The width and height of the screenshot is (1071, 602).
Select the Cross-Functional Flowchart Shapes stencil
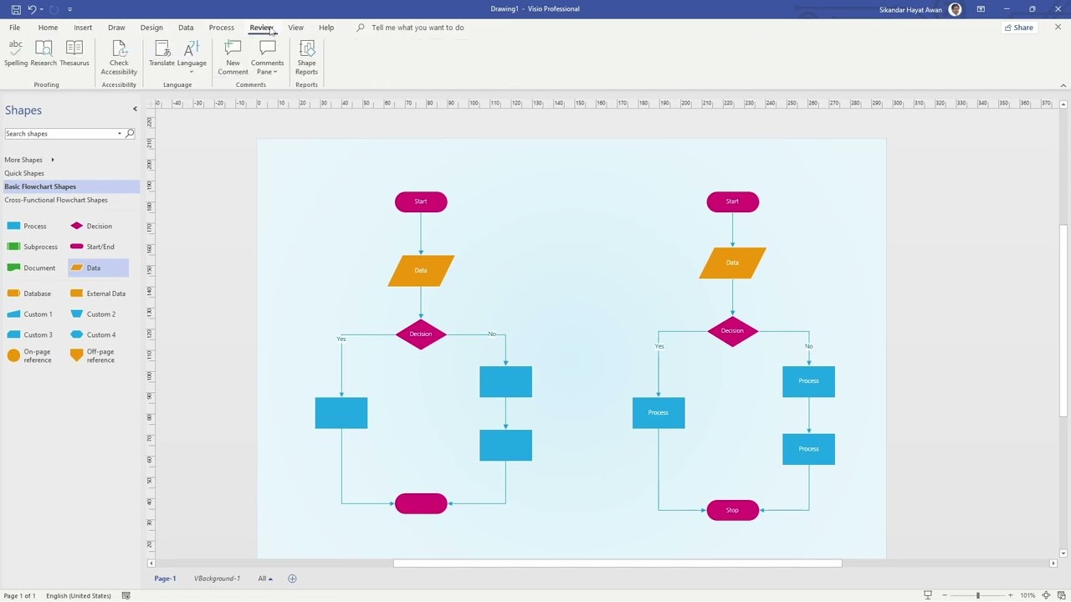click(56, 200)
